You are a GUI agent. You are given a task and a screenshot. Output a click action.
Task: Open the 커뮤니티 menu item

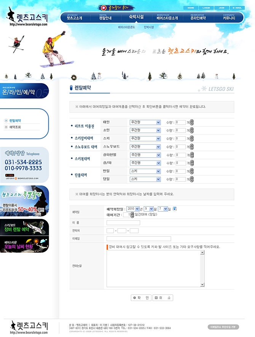coord(229,17)
